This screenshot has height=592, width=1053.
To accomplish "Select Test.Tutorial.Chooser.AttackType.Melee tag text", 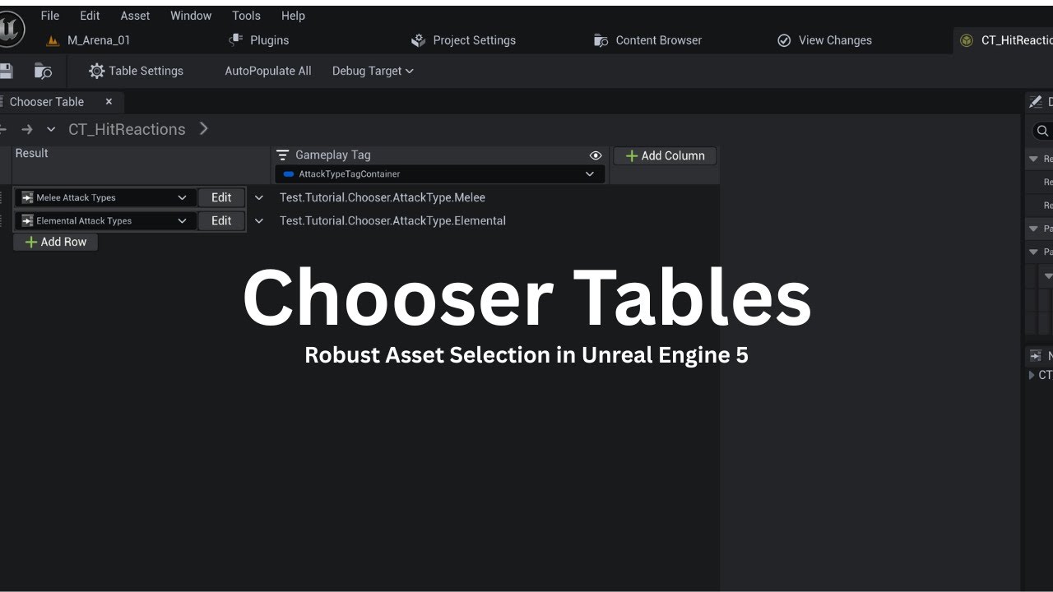I will click(x=383, y=197).
